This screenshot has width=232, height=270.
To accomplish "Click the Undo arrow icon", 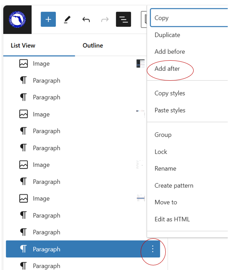I will tap(86, 19).
